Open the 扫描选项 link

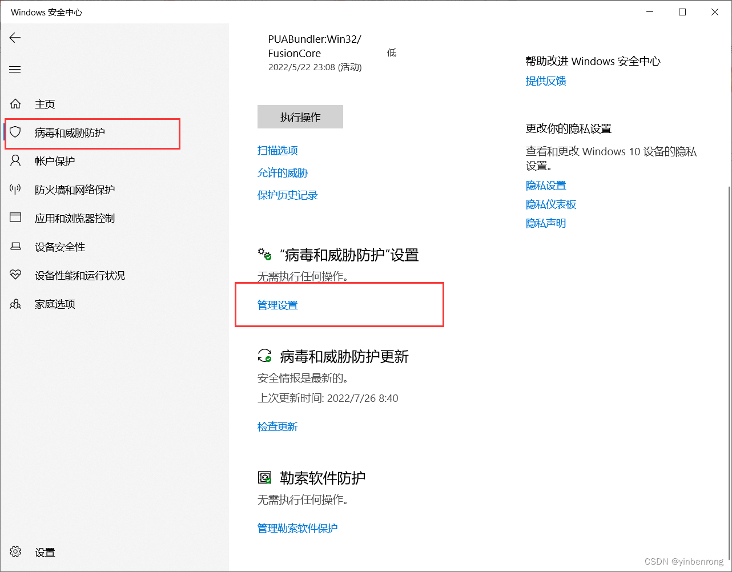(x=277, y=150)
